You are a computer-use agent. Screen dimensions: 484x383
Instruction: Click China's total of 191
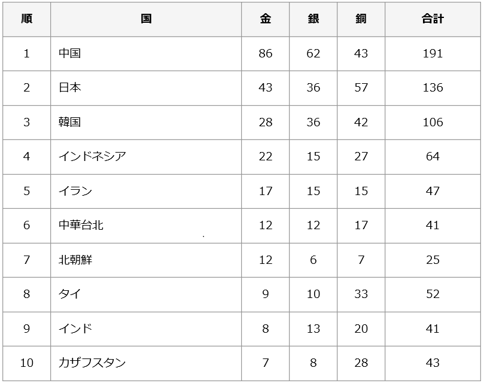coord(433,54)
